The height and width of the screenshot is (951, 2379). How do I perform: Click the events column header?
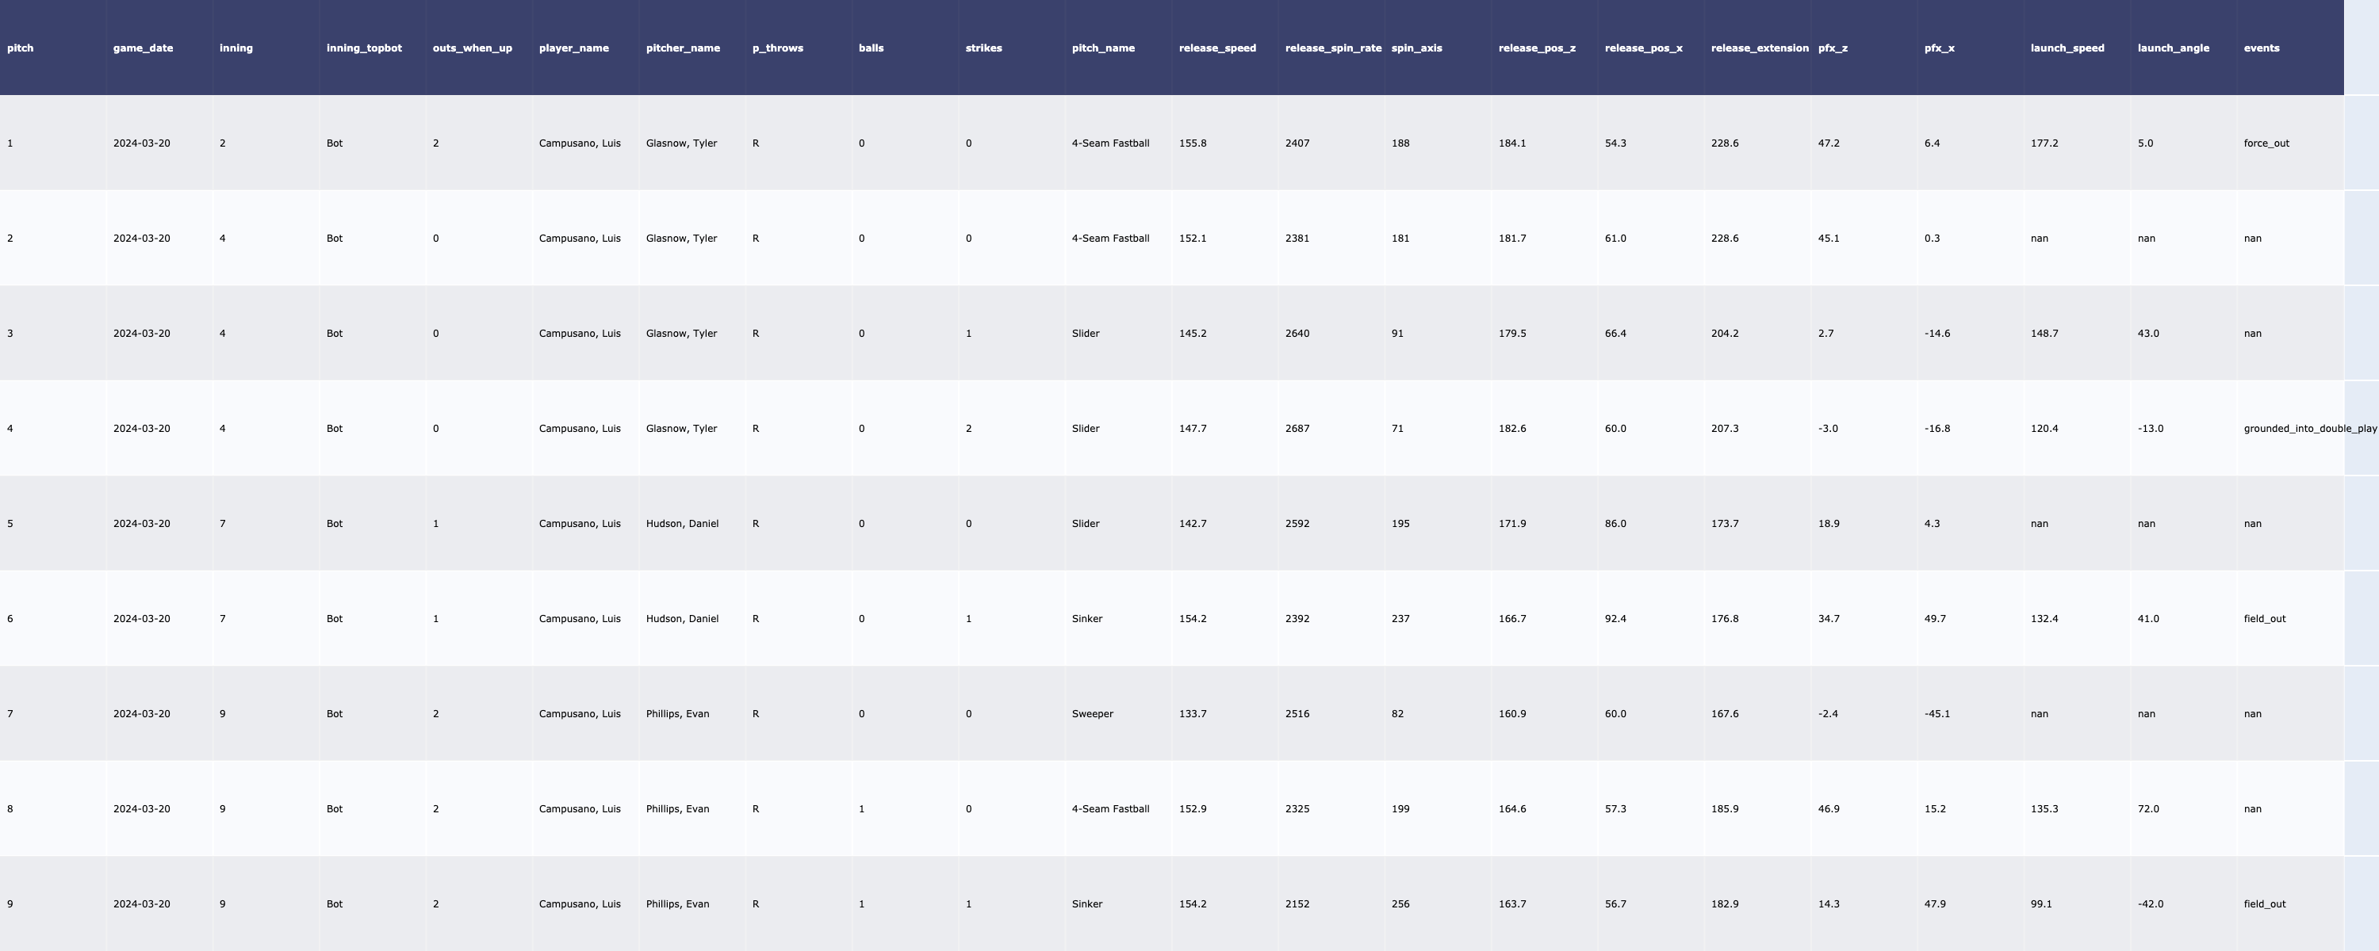[2261, 48]
